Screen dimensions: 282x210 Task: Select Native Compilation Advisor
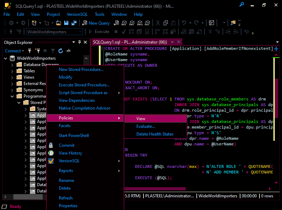coord(85,108)
